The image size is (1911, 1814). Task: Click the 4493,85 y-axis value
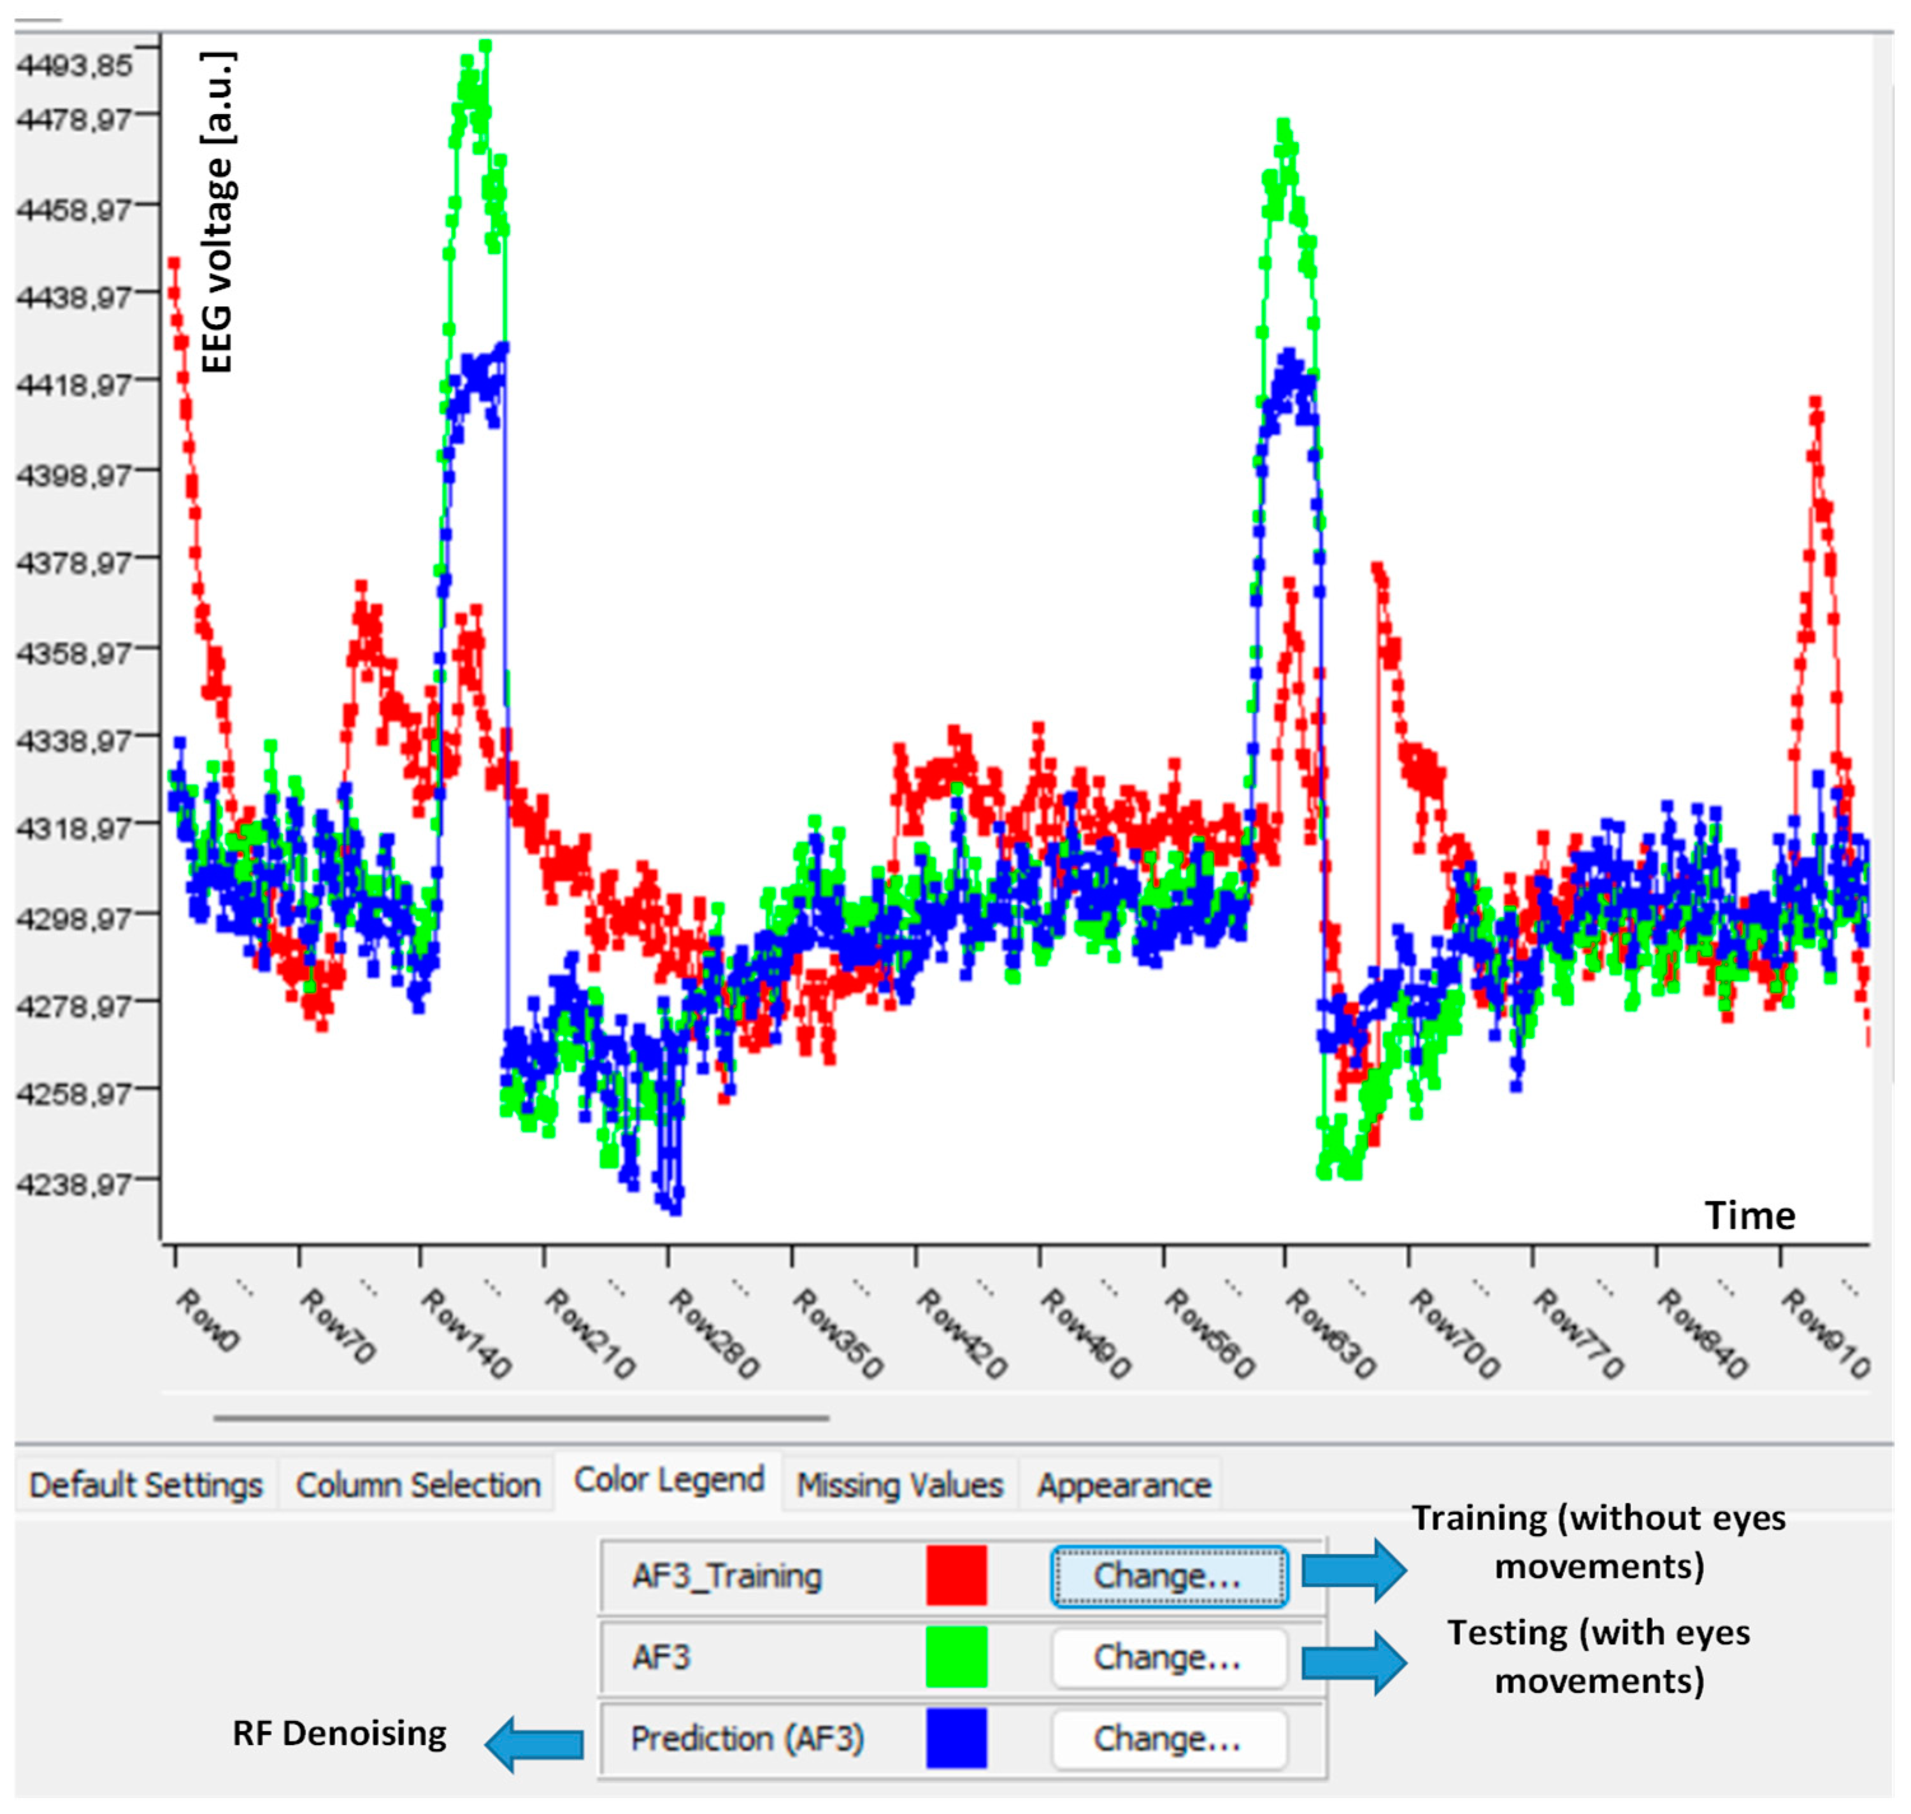[x=75, y=66]
